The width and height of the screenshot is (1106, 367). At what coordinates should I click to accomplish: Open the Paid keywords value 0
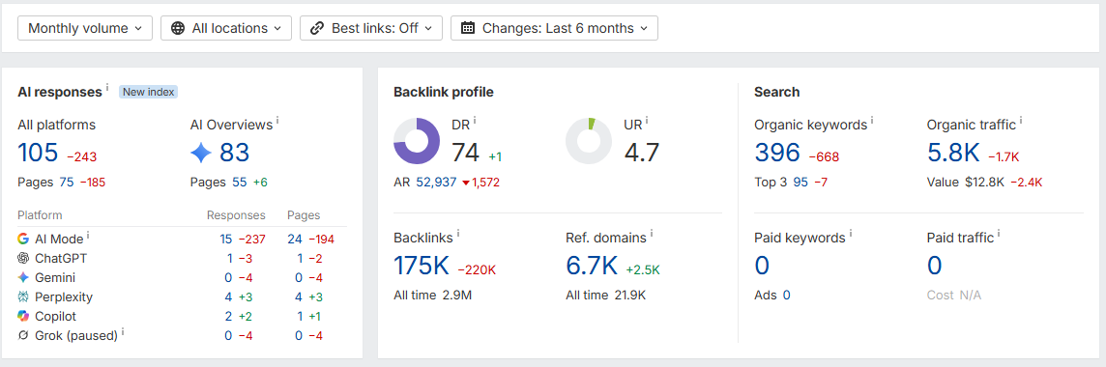pos(762,266)
